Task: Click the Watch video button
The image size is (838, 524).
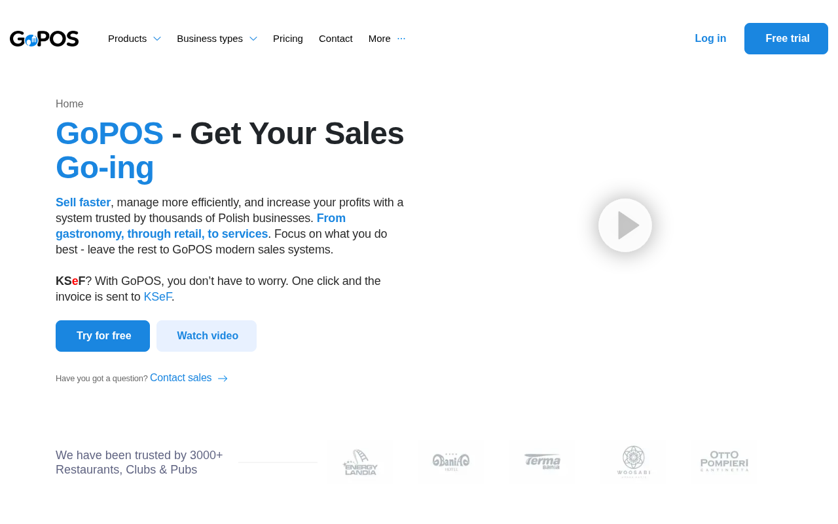Action: 207,336
